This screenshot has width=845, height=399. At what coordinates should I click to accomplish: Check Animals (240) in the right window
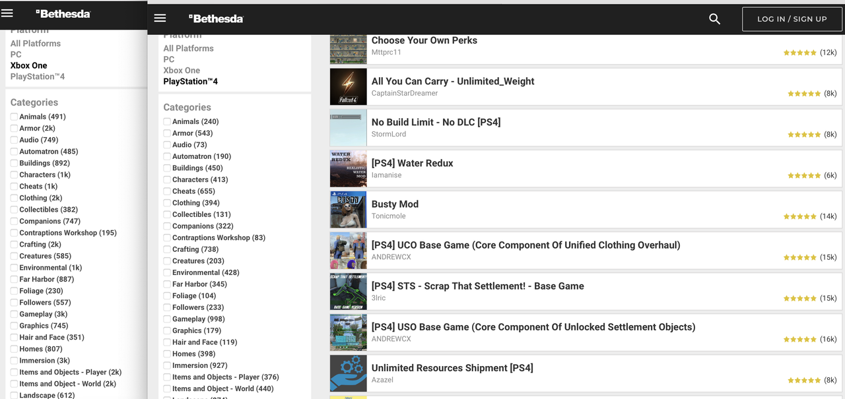pos(167,122)
